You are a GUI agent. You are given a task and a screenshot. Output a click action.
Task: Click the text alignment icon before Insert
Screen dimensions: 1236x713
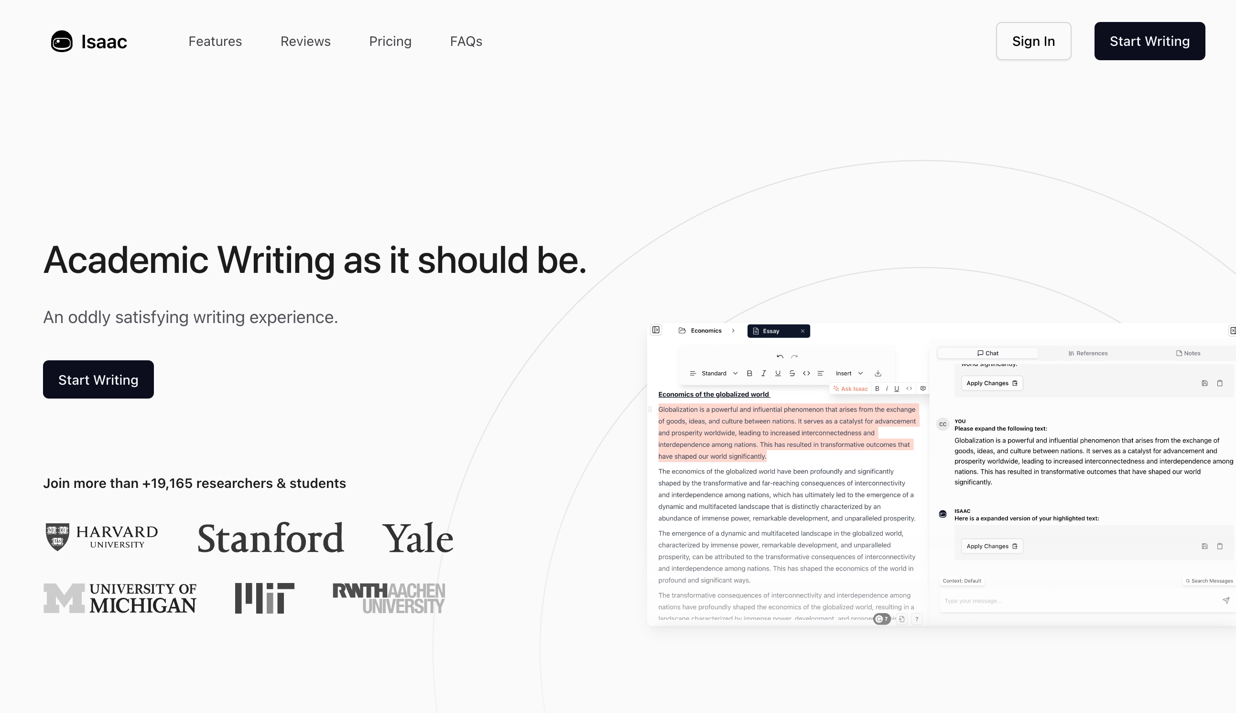click(x=821, y=373)
